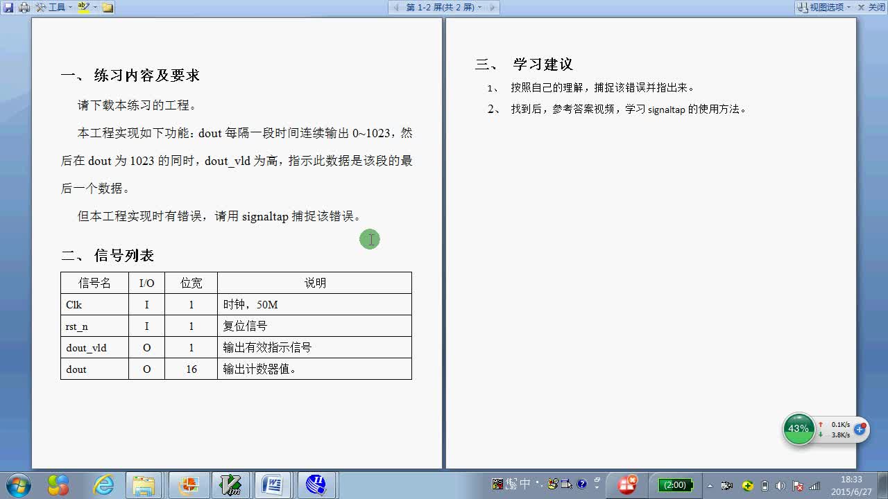Click the 16 bit-width cell
The height and width of the screenshot is (499, 888).
coord(191,369)
